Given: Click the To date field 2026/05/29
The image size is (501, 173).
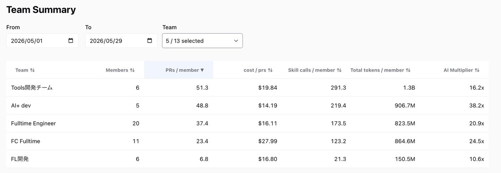Looking at the screenshot, I should 121,41.
